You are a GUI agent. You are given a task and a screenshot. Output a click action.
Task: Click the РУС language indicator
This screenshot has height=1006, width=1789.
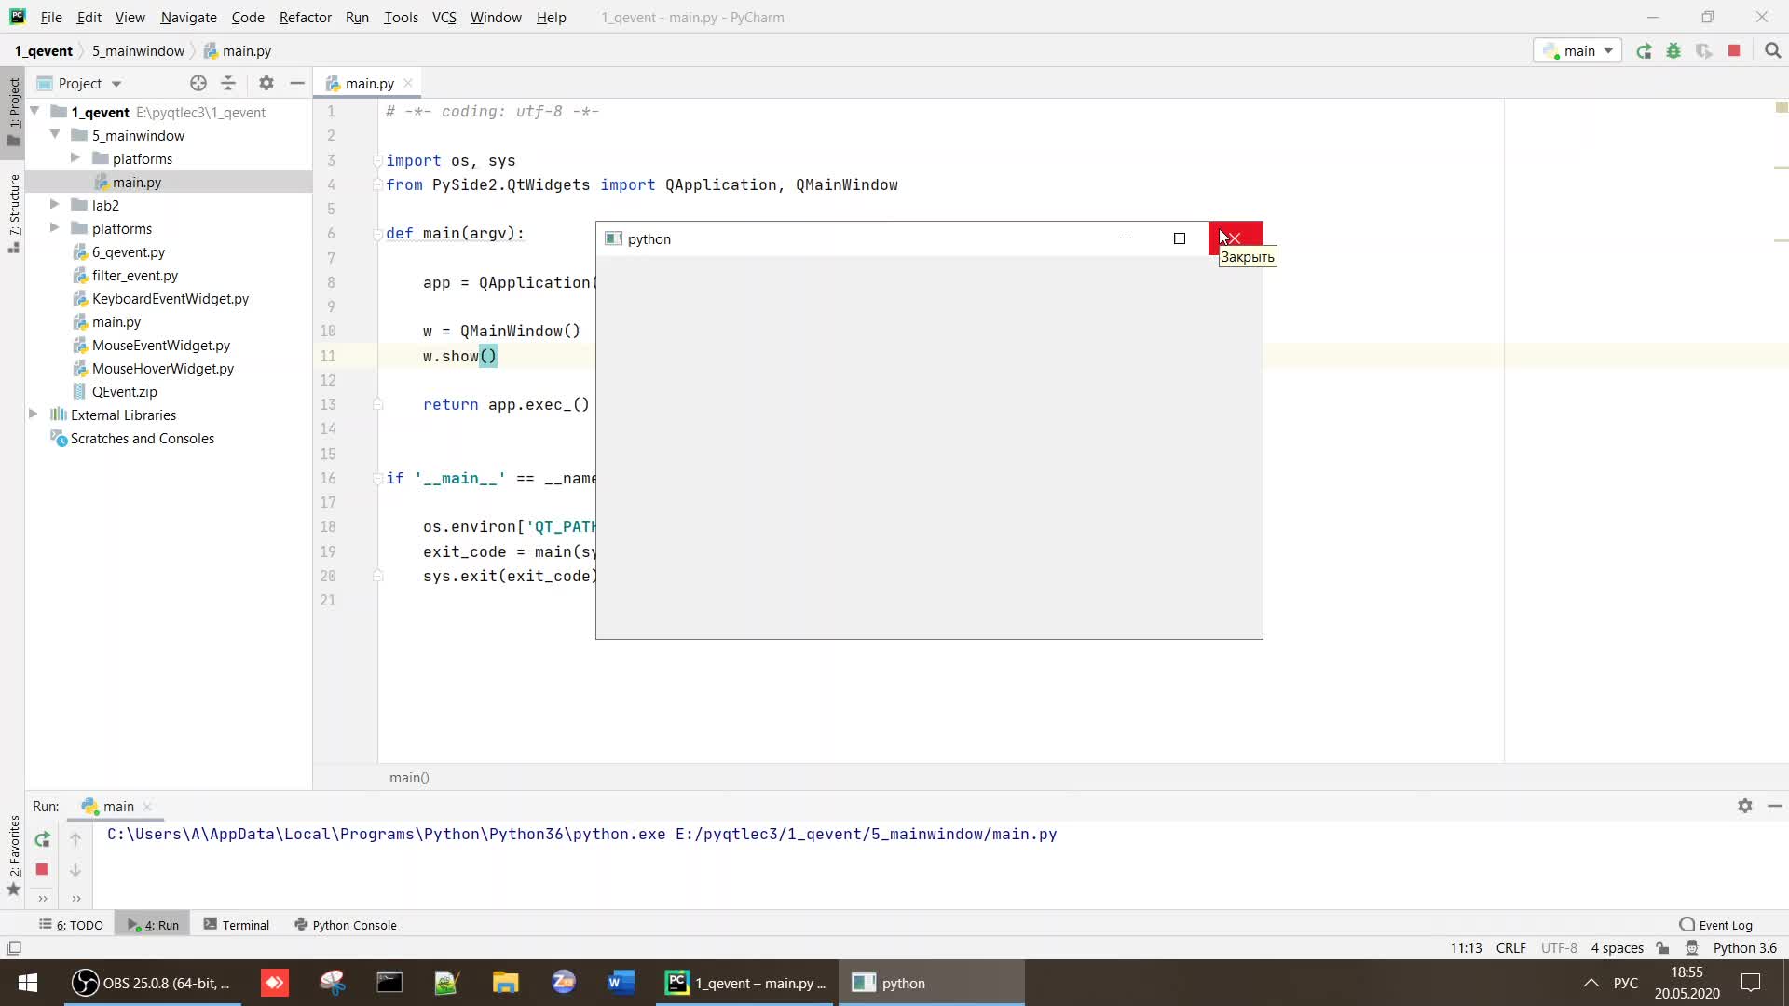pos(1626,983)
